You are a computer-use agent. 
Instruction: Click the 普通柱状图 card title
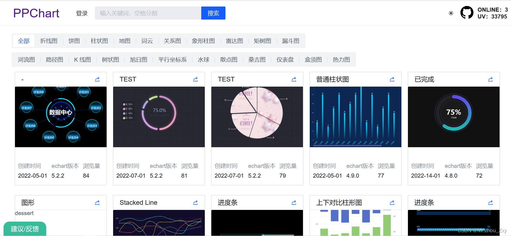(x=332, y=79)
